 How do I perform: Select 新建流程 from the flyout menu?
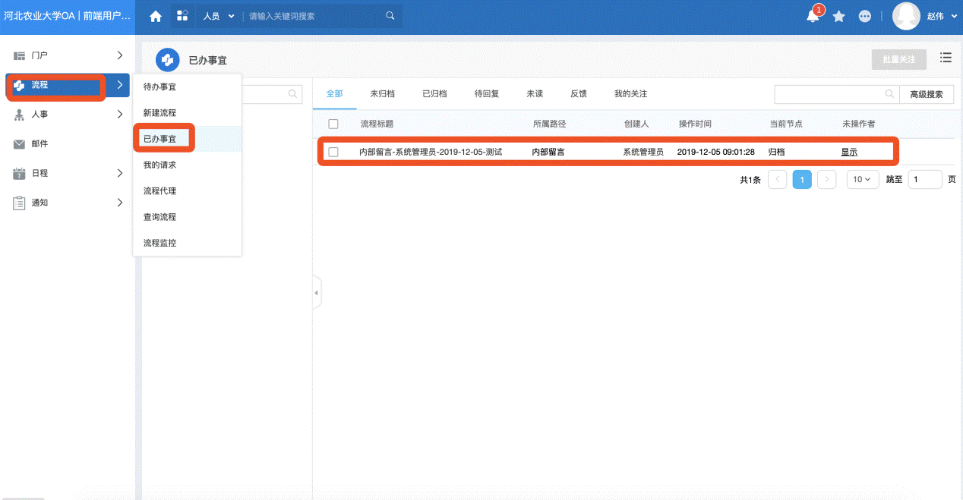(x=159, y=113)
